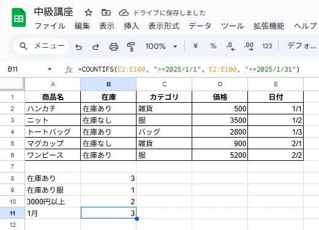This screenshot has height=230, width=319.
Task: Select the 1/3 date cell
Action: pos(276,132)
